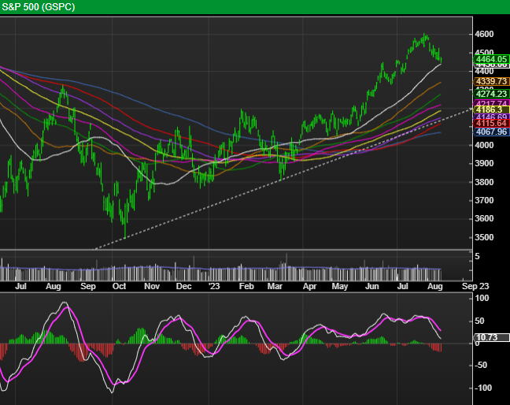The height and width of the screenshot is (405, 510).
Task: Select the 3700 price axis label
Action: (484, 200)
